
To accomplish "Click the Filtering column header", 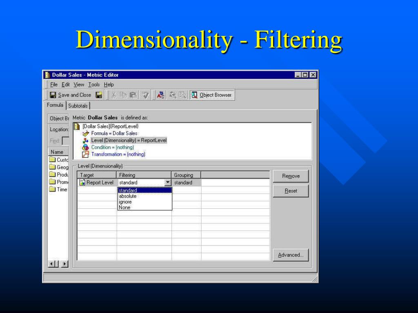I will (x=144, y=175).
